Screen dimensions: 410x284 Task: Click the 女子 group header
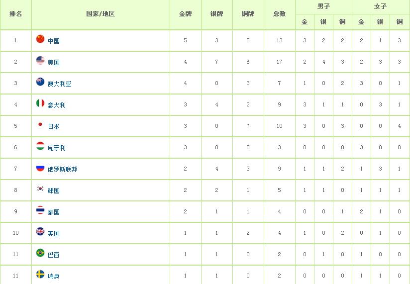pyautogui.click(x=381, y=6)
